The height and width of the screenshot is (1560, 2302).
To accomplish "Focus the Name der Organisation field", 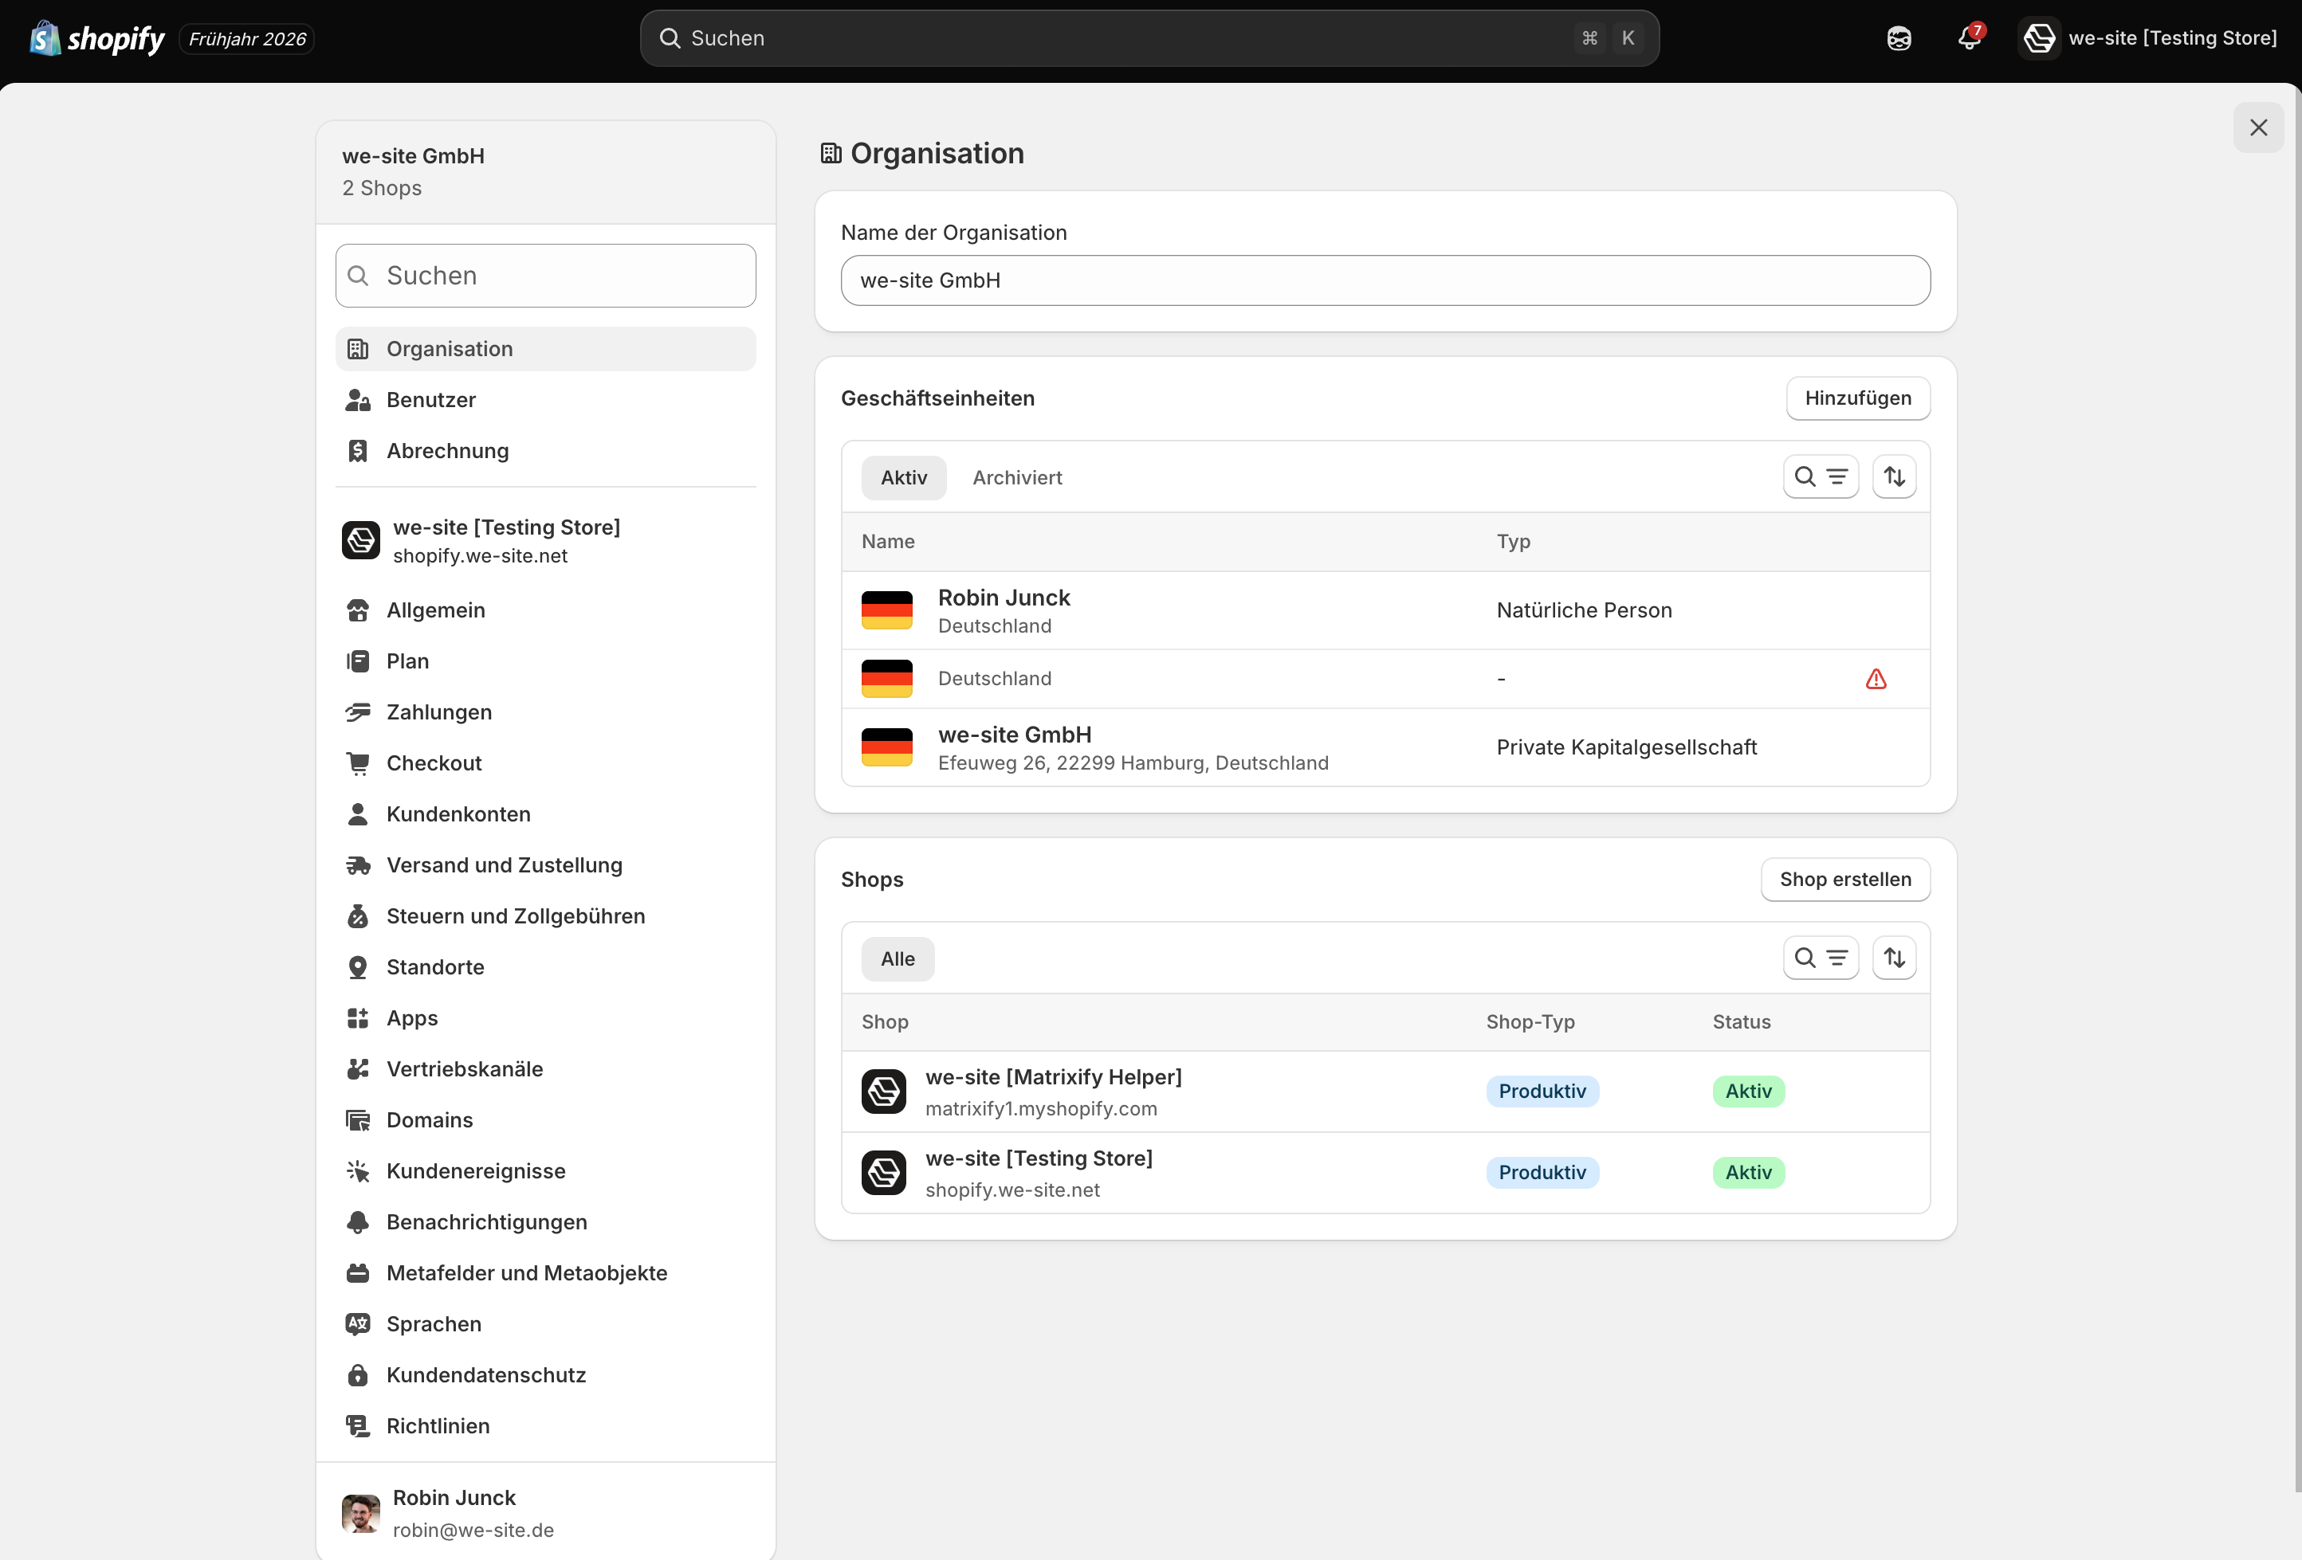I will coord(1385,281).
